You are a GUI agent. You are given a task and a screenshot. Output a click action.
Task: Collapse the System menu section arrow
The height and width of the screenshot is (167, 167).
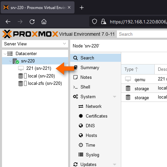[115, 97]
